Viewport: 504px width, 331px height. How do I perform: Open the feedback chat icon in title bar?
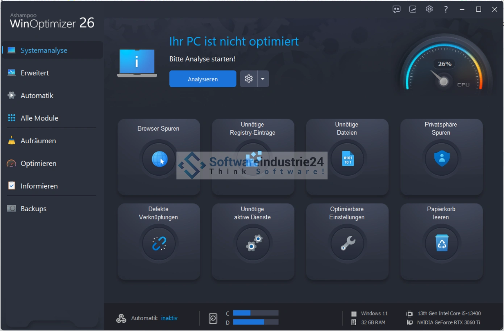coord(396,9)
